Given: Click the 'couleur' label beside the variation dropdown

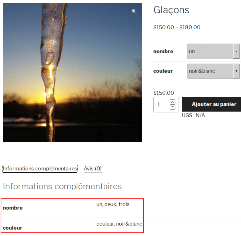Looking at the screenshot, I should [x=163, y=71].
